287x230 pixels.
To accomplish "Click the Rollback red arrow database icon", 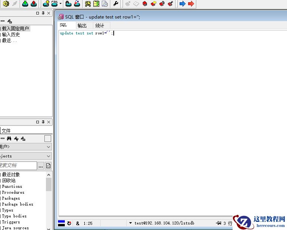I will click(x=34, y=4).
